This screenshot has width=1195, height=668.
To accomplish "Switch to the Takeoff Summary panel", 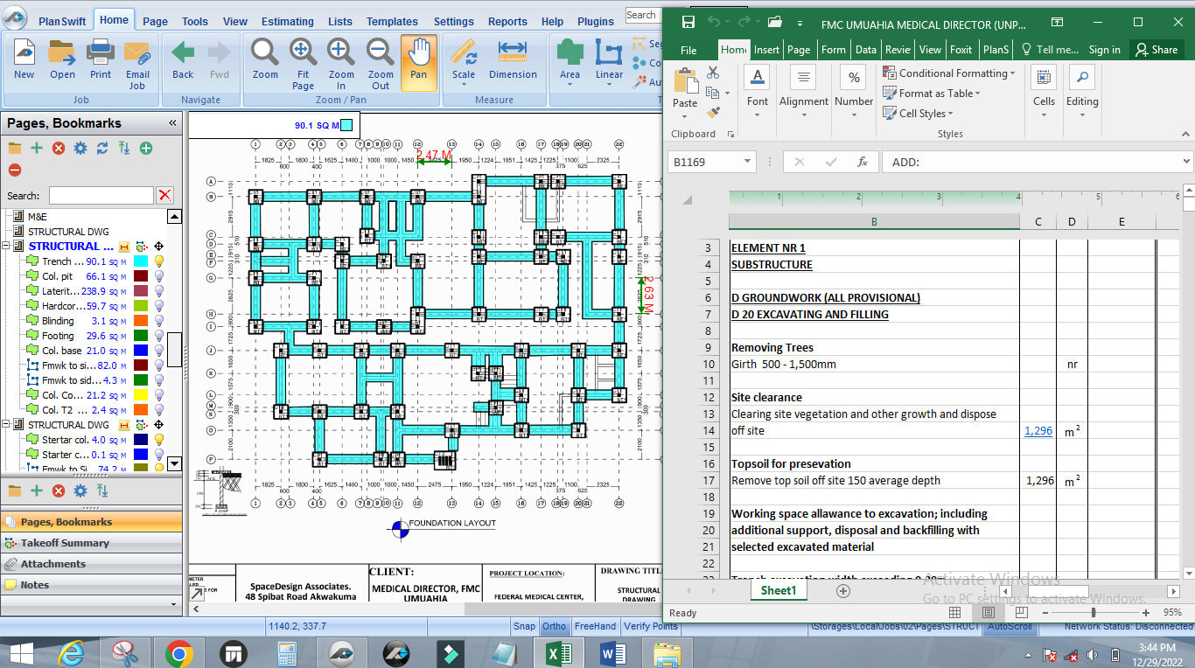I will coord(65,543).
